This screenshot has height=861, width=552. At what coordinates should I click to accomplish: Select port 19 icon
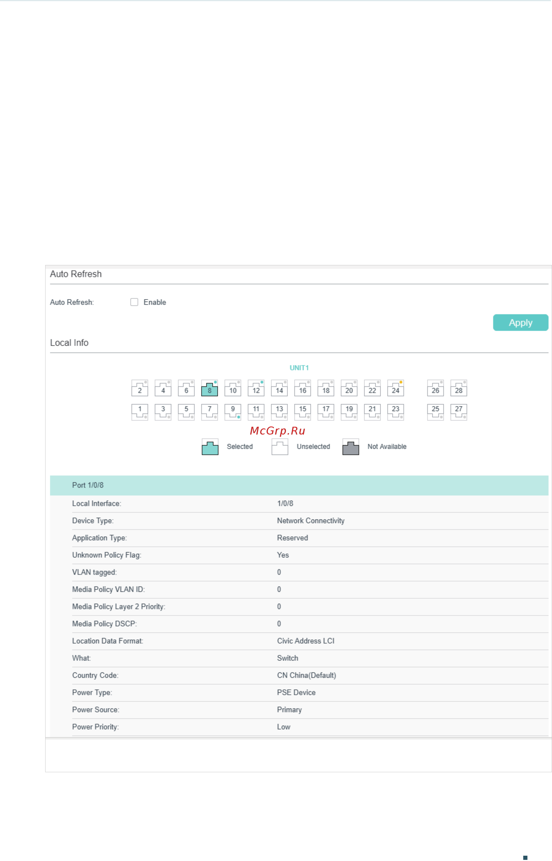(x=349, y=412)
